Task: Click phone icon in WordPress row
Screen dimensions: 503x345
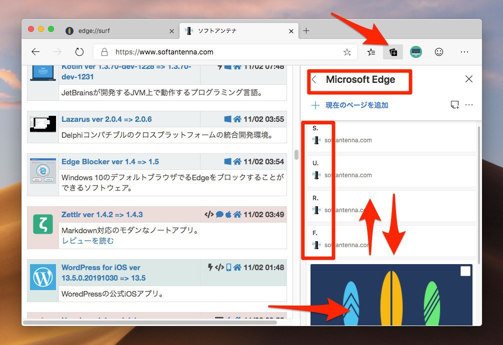Action: (x=228, y=267)
